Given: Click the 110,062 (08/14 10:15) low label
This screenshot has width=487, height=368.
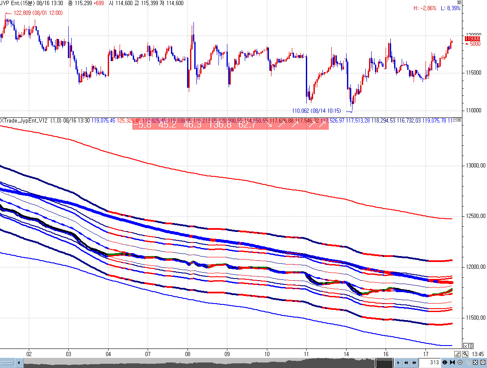Looking at the screenshot, I should [316, 111].
